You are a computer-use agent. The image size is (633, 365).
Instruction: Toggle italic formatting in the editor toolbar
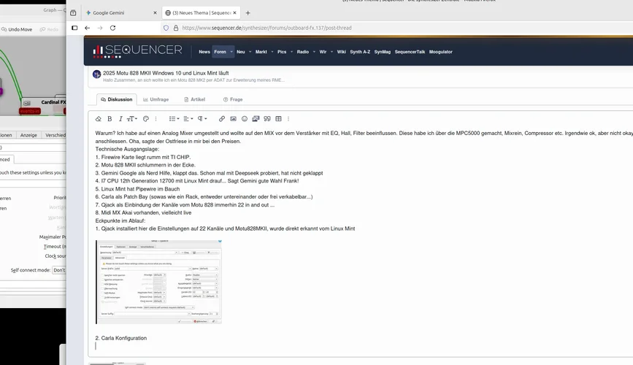pos(120,119)
